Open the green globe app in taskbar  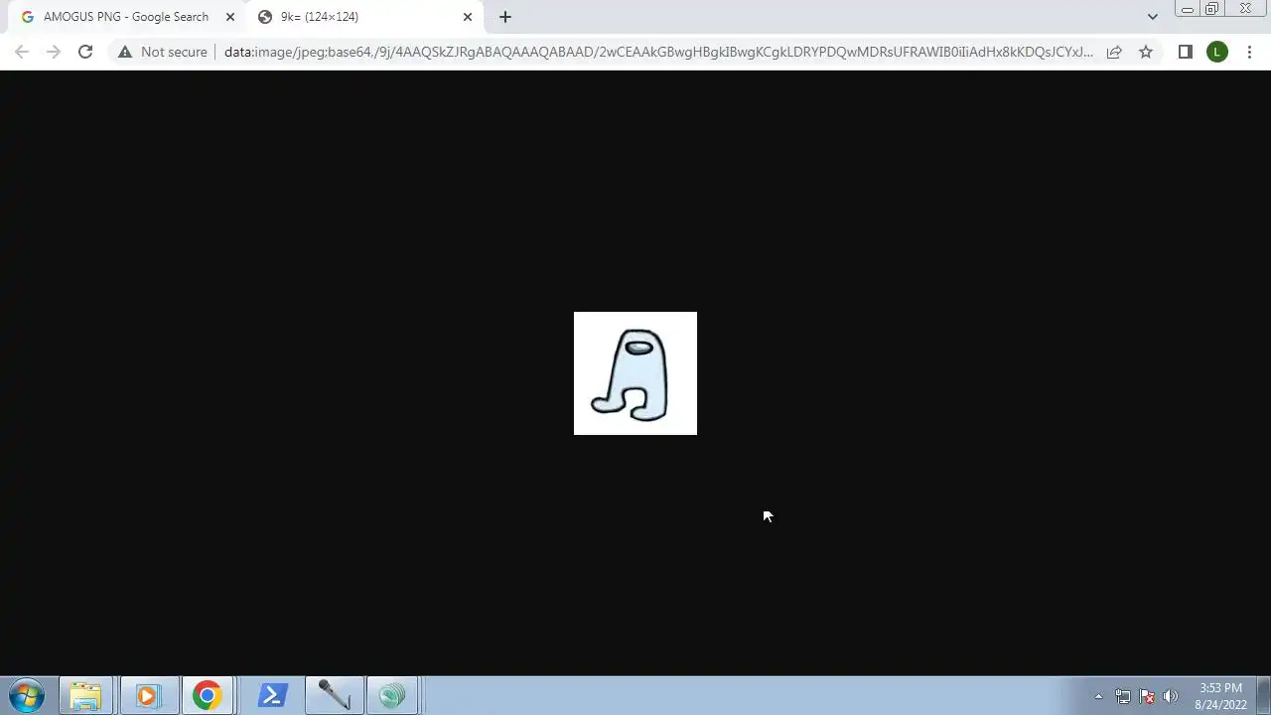[x=393, y=696]
